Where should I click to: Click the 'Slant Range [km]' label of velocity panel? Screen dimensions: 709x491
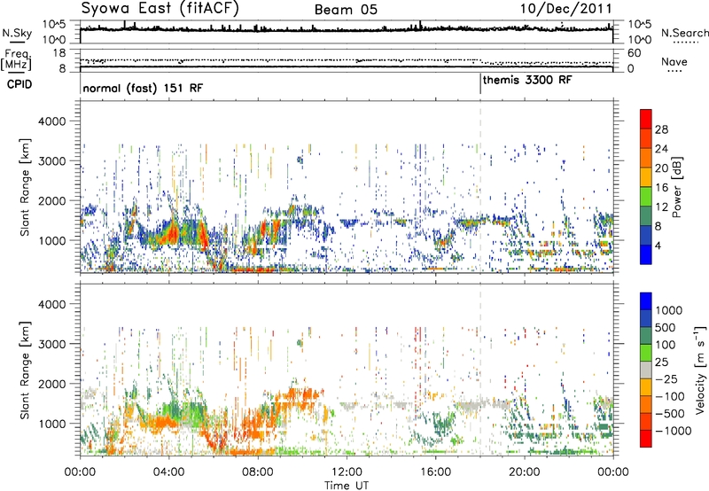point(25,370)
